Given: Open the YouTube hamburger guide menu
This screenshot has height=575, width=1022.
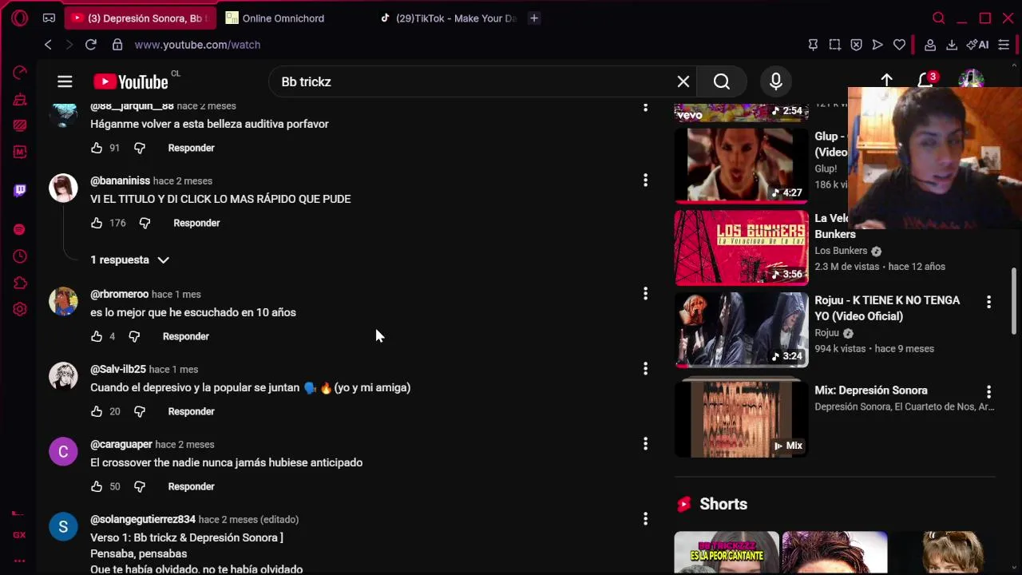Looking at the screenshot, I should pos(65,81).
